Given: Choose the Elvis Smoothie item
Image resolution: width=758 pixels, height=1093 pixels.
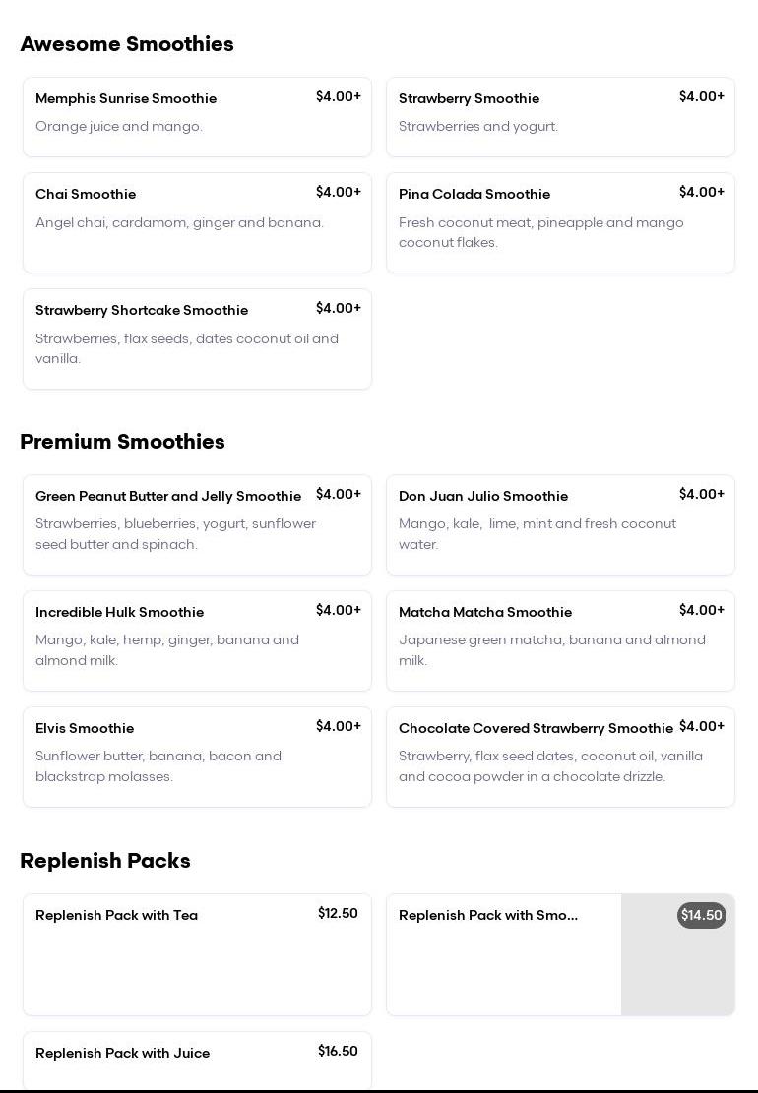Looking at the screenshot, I should tap(197, 757).
